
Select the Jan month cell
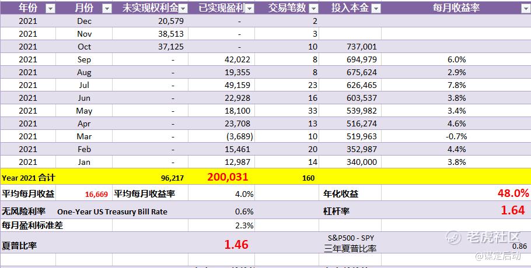pos(84,162)
